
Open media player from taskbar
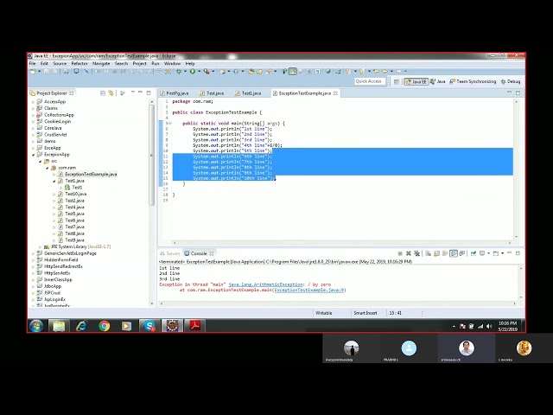click(x=126, y=326)
